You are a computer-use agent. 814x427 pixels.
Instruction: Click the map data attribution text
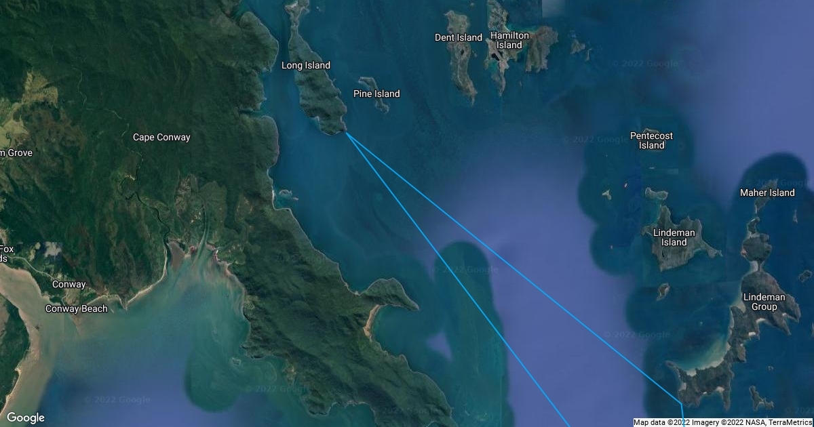pos(723,422)
